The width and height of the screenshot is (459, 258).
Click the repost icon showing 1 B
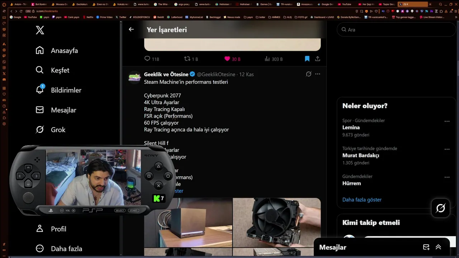(x=187, y=59)
